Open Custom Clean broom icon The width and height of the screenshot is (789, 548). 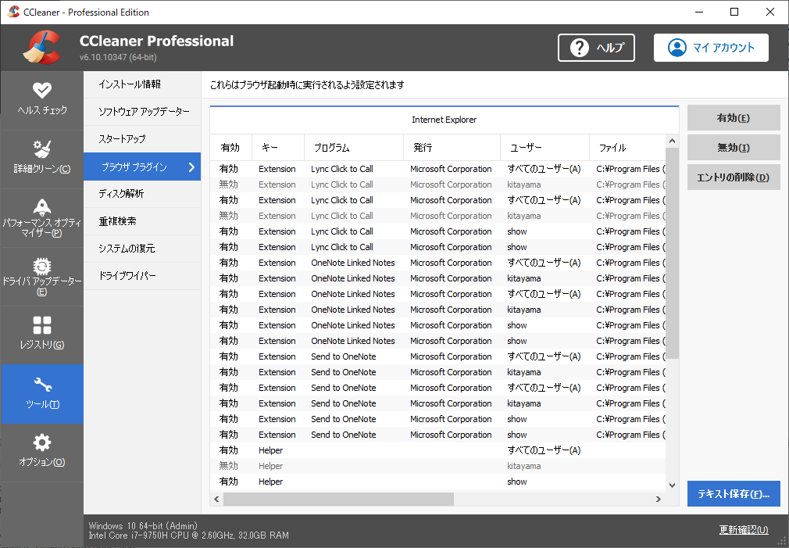click(41, 149)
